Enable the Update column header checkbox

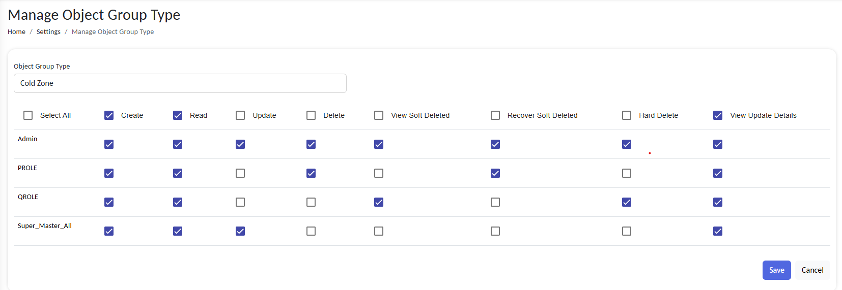click(240, 115)
